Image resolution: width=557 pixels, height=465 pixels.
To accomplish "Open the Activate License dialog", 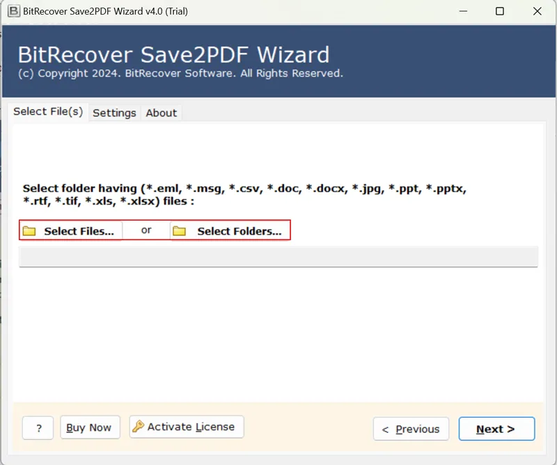I will [x=187, y=427].
